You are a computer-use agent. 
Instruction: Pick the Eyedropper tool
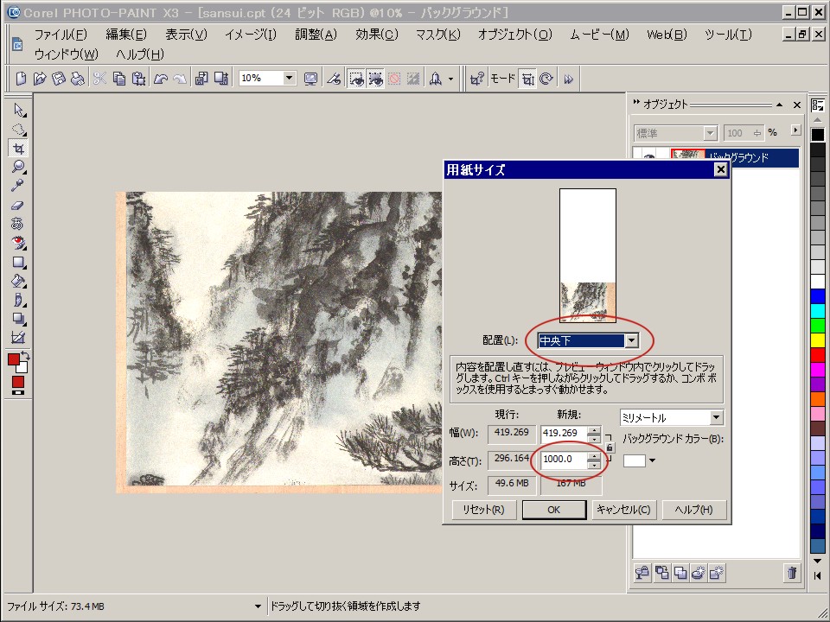[x=18, y=187]
